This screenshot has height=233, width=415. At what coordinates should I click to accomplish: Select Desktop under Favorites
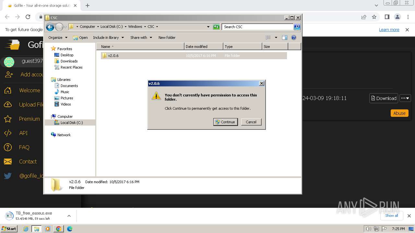click(x=67, y=55)
